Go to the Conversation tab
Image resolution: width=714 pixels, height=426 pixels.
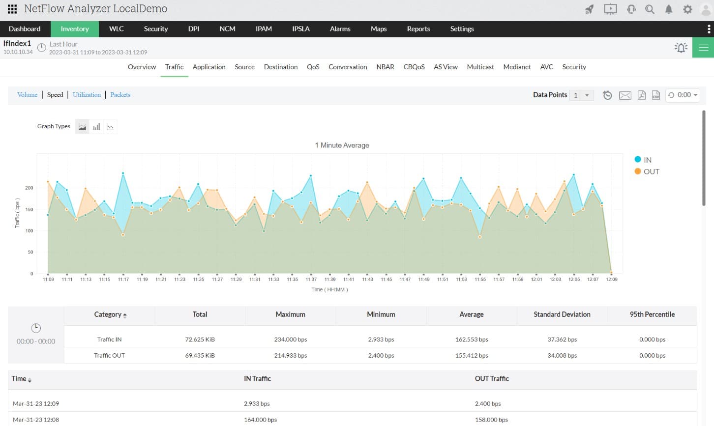point(348,67)
